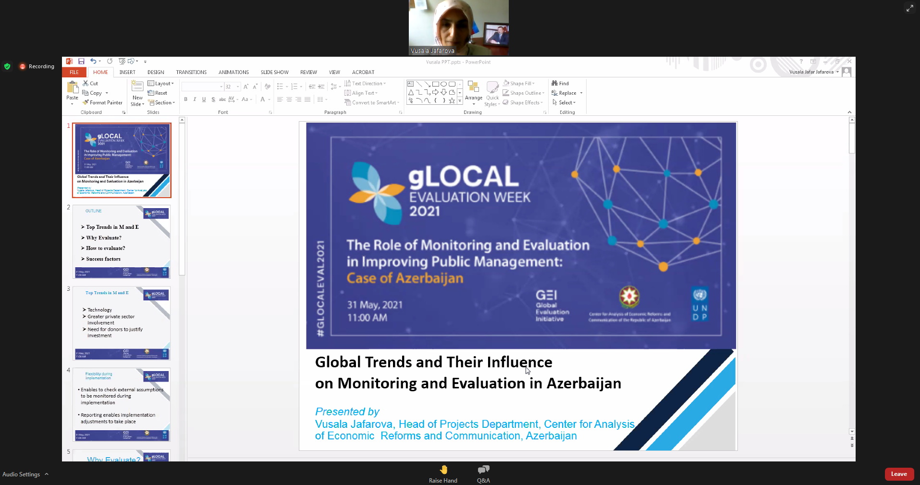
Task: Switch to the ANIMATIONS tab
Action: pos(233,72)
